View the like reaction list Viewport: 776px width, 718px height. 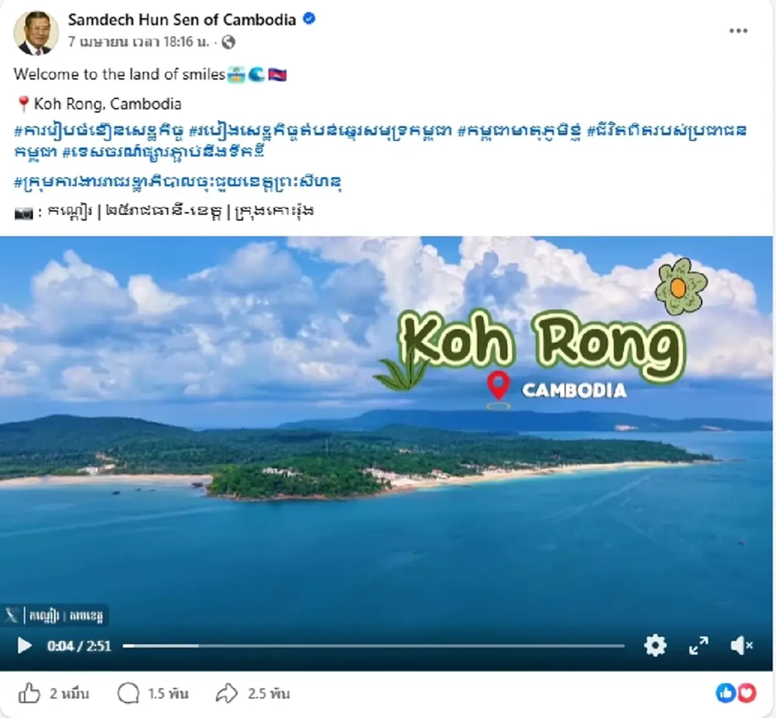click(x=726, y=693)
